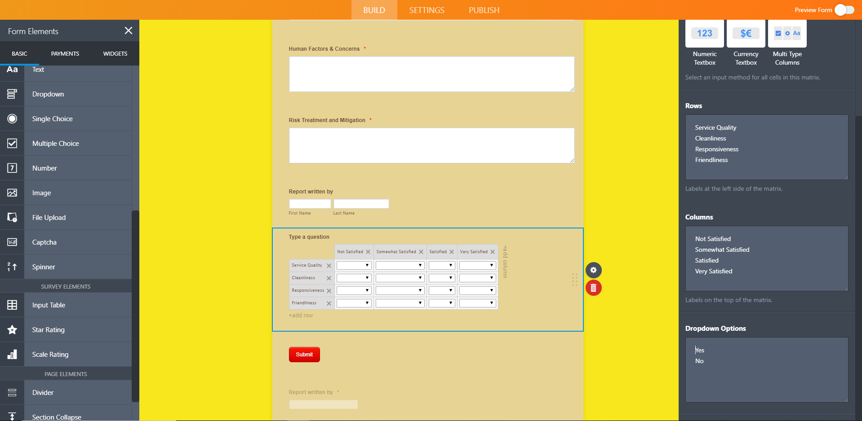Select the File Upload element icon
The height and width of the screenshot is (421, 862).
point(12,217)
